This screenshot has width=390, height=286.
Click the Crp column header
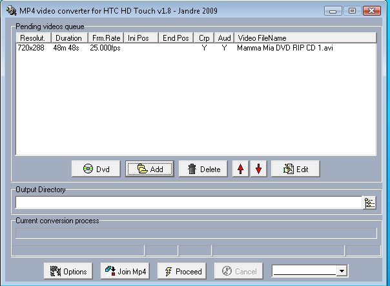204,38
